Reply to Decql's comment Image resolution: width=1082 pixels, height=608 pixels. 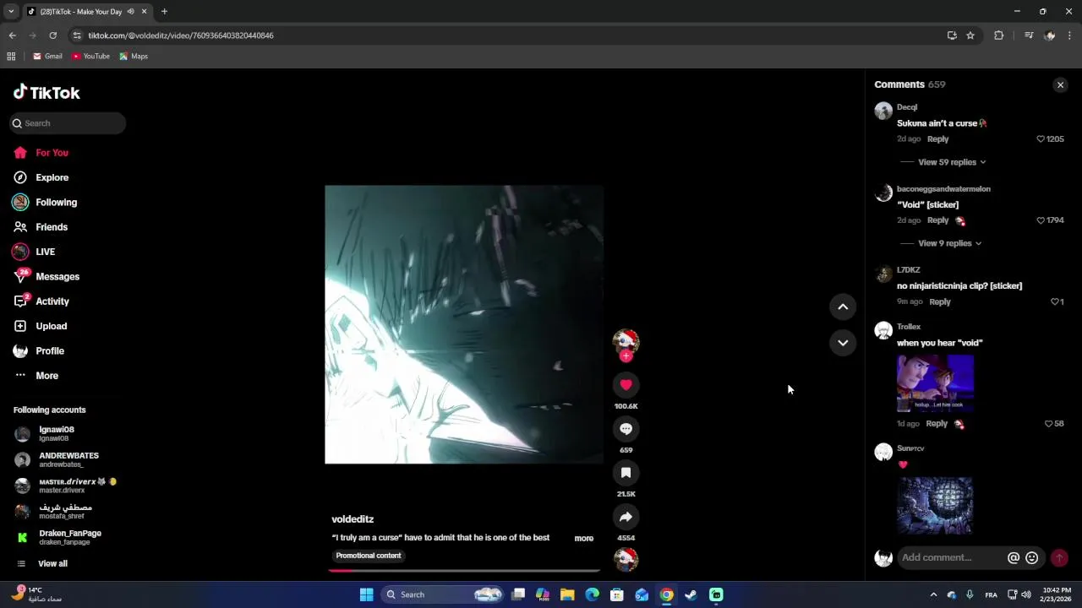[937, 139]
